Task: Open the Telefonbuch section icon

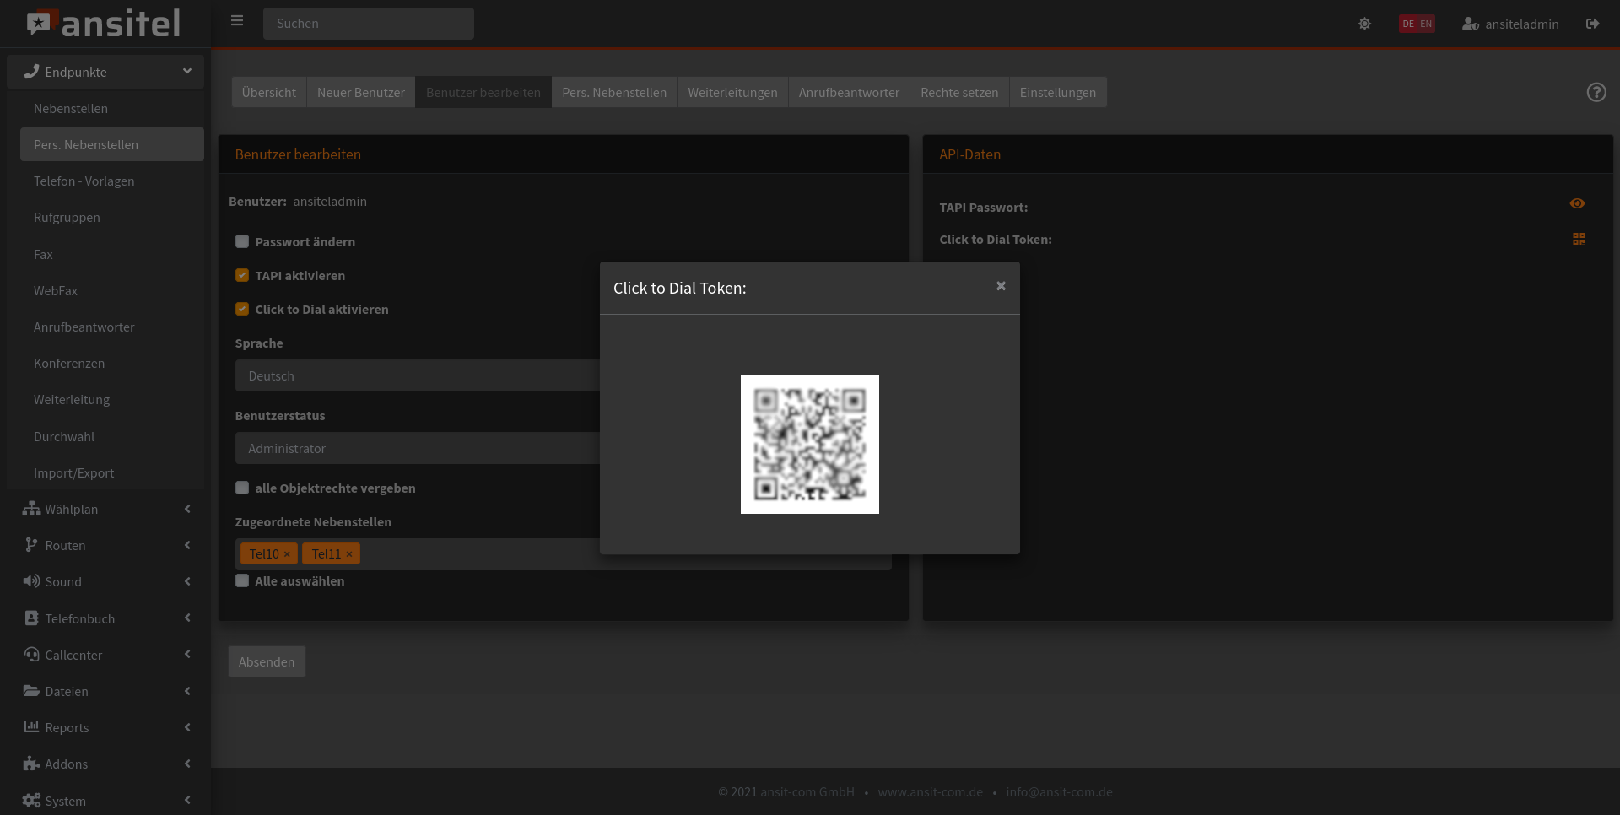Action: coord(31,618)
